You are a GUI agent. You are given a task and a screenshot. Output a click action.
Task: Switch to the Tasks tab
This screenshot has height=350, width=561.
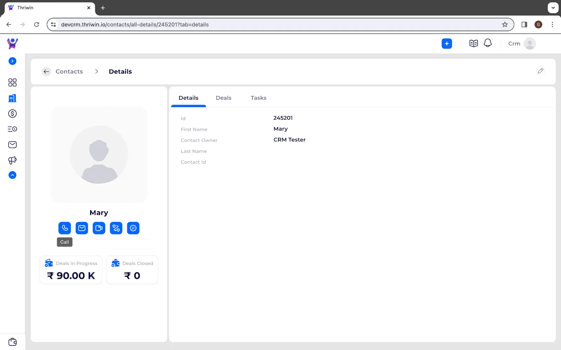[258, 98]
